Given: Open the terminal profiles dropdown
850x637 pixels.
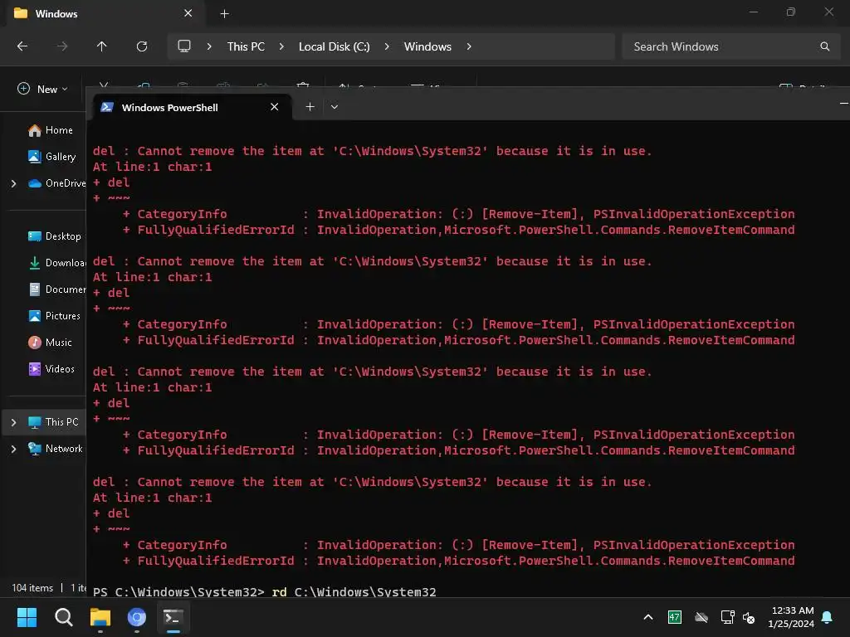Looking at the screenshot, I should [x=335, y=107].
